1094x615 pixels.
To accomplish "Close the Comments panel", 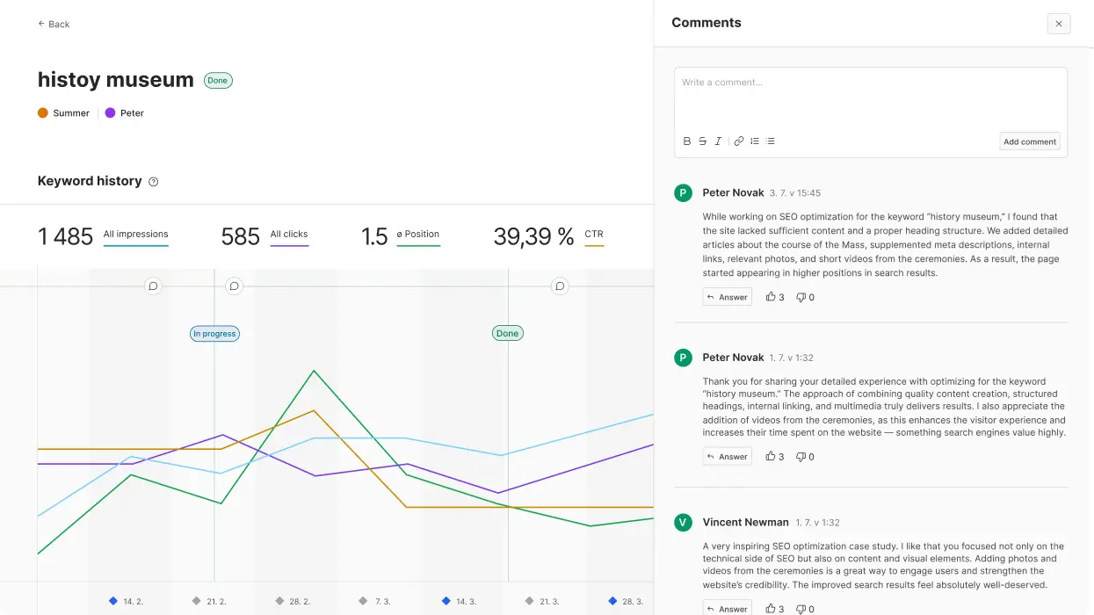I will (1059, 24).
